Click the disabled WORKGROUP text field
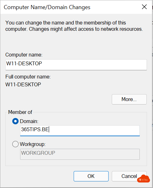The height and width of the screenshot is (188, 153). pos(80,154)
